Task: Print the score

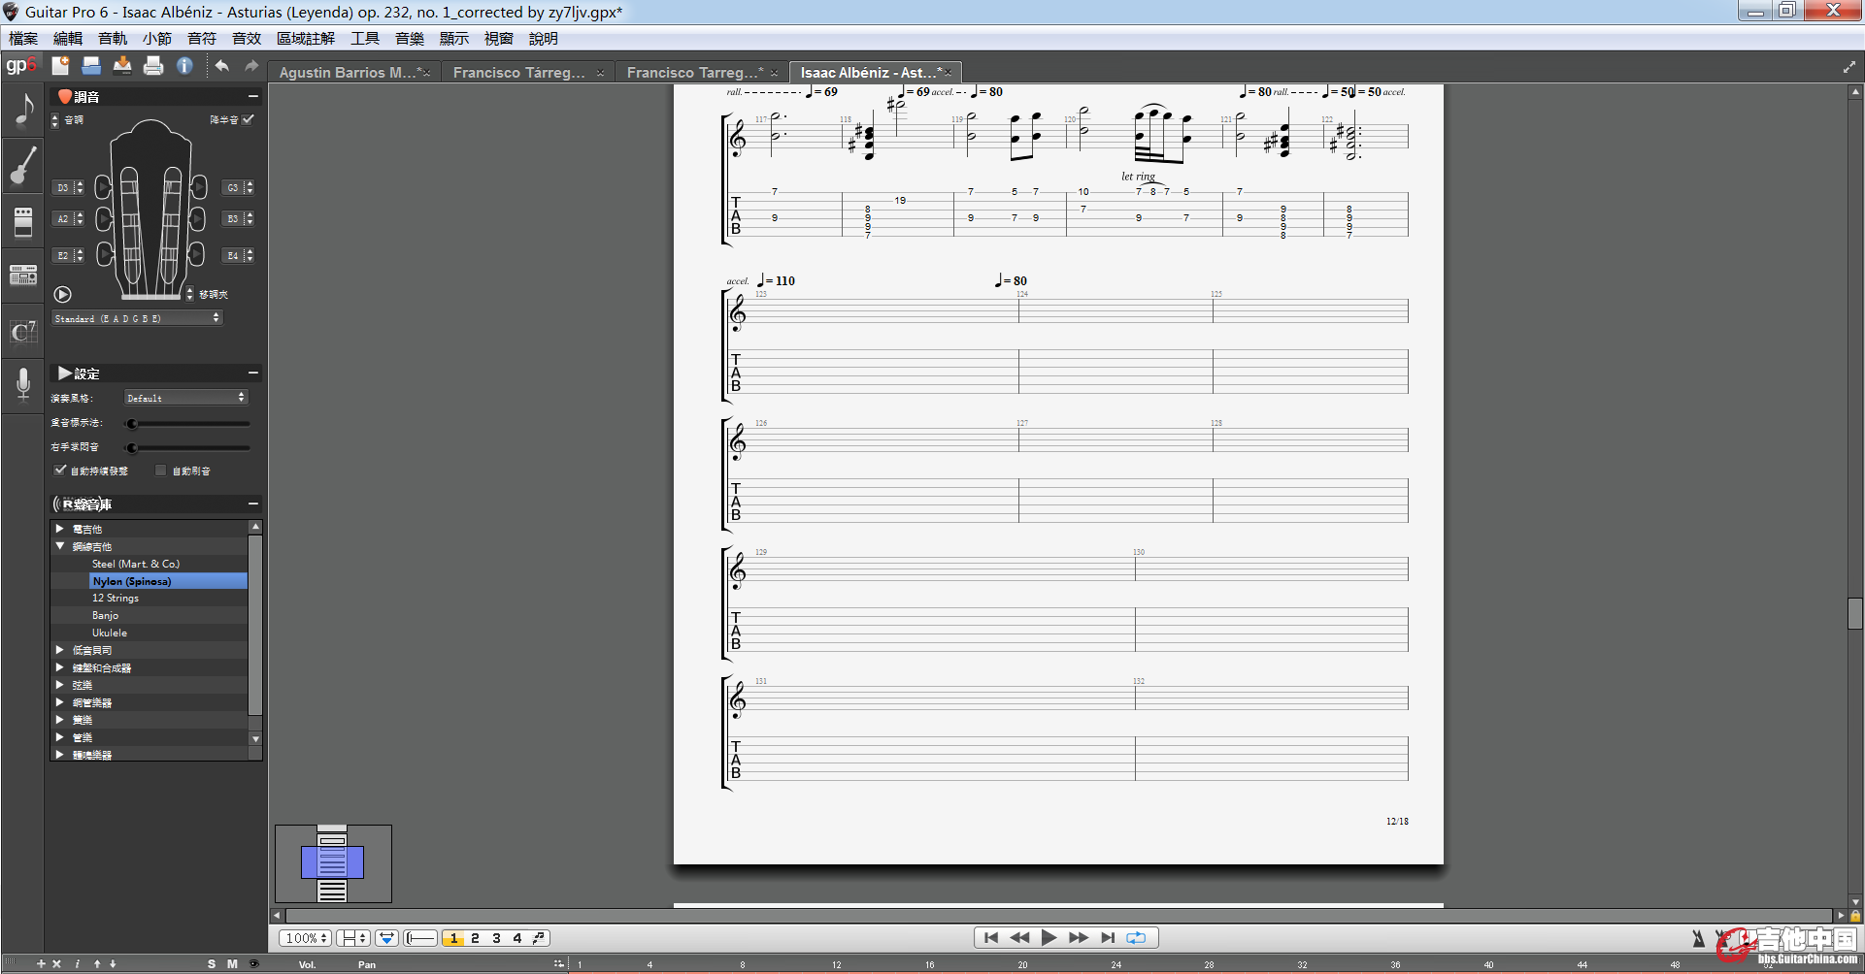Action: coord(153,65)
